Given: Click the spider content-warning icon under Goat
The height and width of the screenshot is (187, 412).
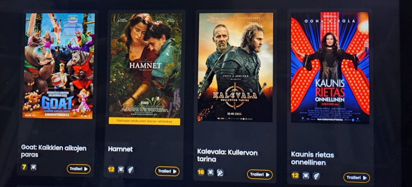Looking at the screenshot, I should click(33, 167).
